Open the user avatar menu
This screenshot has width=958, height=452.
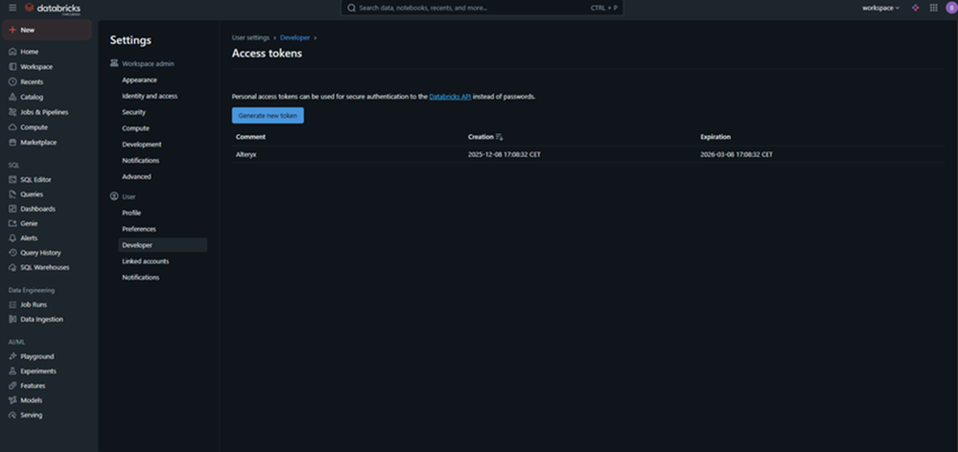coord(950,8)
